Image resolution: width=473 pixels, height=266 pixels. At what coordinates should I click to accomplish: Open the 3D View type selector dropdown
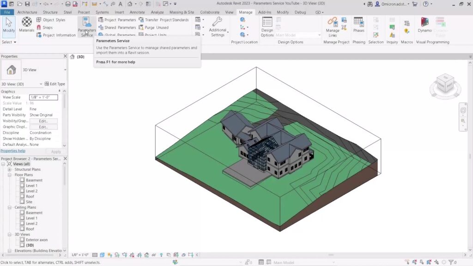tap(65, 70)
